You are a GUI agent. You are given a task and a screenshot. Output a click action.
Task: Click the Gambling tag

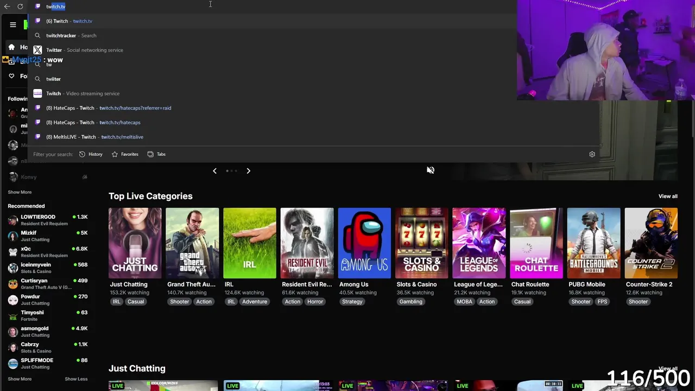[410, 302]
